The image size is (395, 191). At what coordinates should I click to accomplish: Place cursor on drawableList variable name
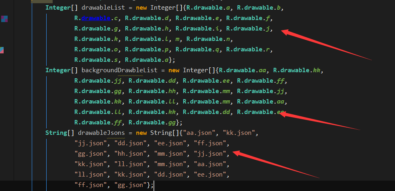point(103,8)
